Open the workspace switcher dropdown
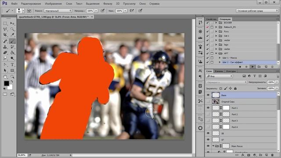Viewport: 281px width, 158px height. pyautogui.click(x=257, y=11)
